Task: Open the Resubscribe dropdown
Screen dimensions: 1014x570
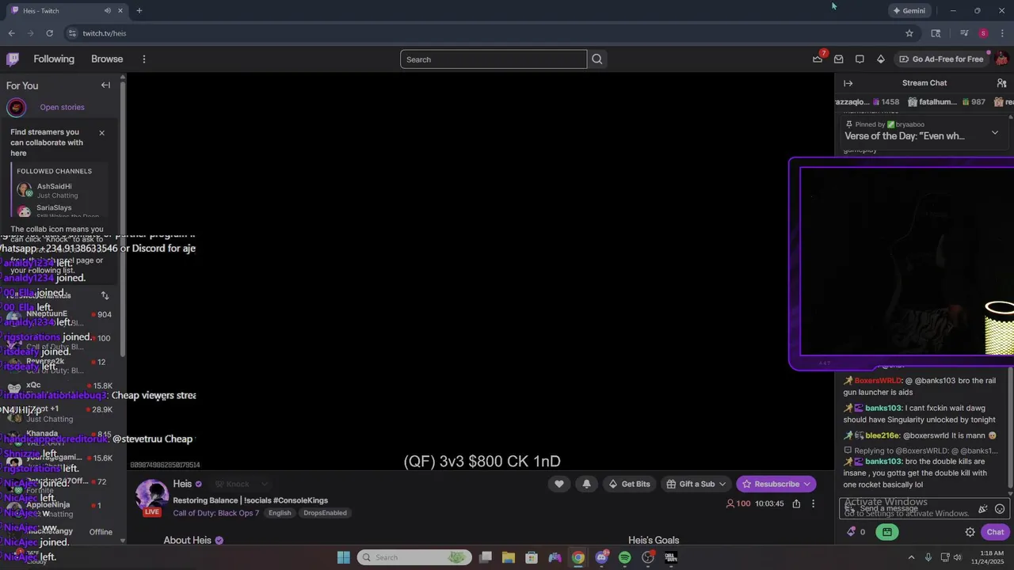Action: (807, 484)
